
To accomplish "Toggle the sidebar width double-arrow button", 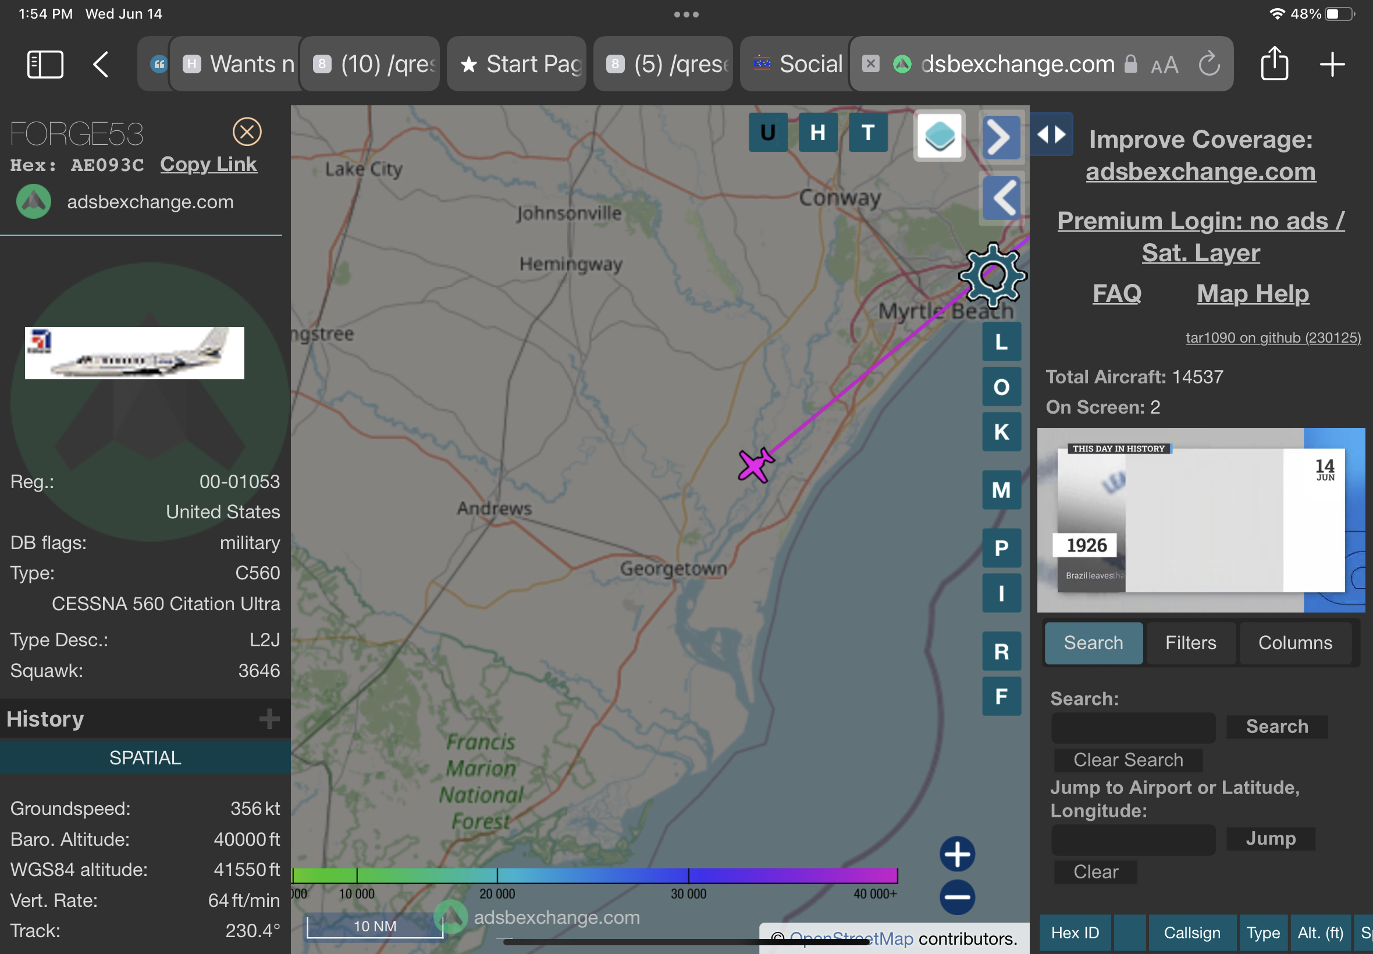I will 1051,134.
